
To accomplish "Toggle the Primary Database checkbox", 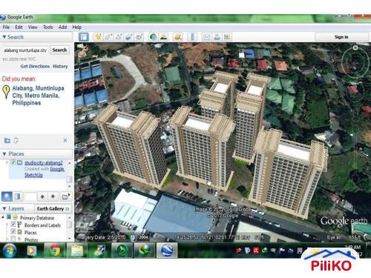I will point(9,217).
